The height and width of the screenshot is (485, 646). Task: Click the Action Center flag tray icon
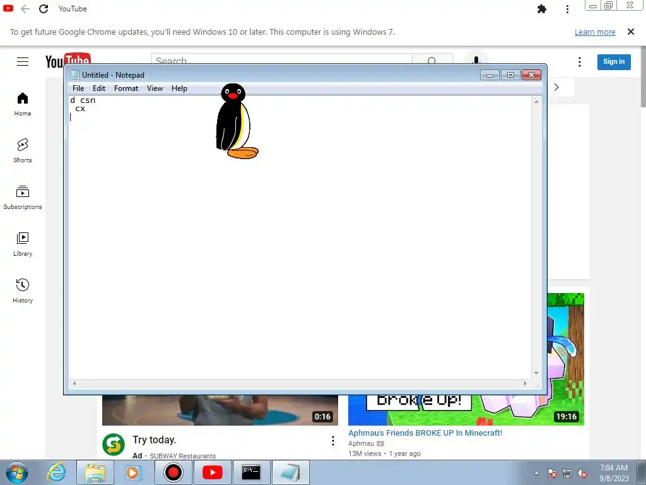552,473
